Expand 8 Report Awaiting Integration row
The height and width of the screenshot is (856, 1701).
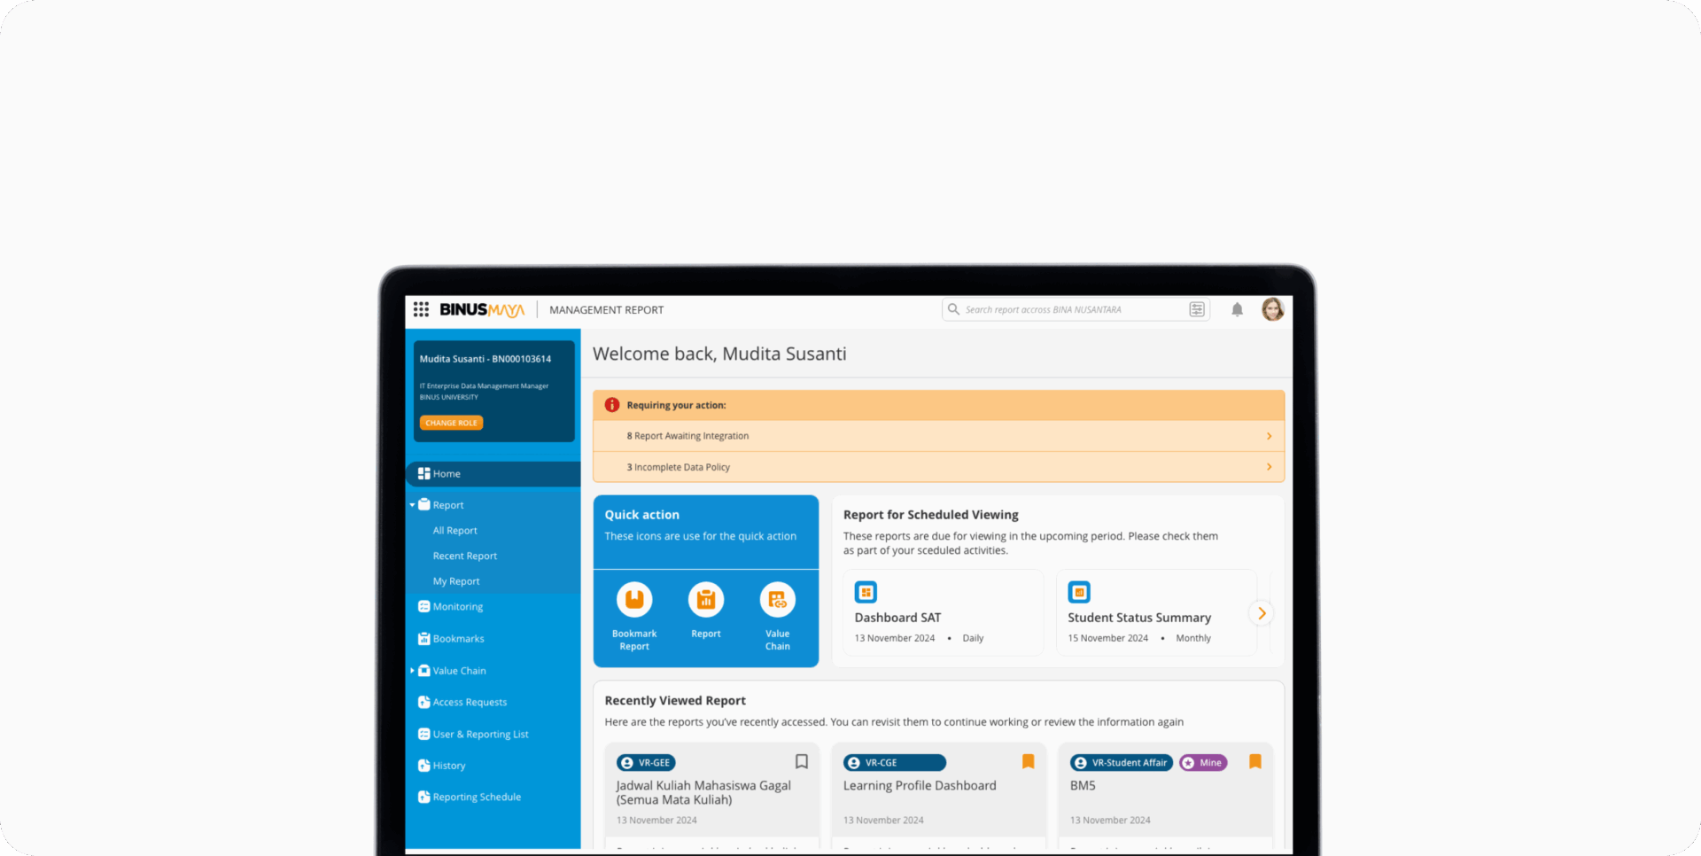(1268, 436)
